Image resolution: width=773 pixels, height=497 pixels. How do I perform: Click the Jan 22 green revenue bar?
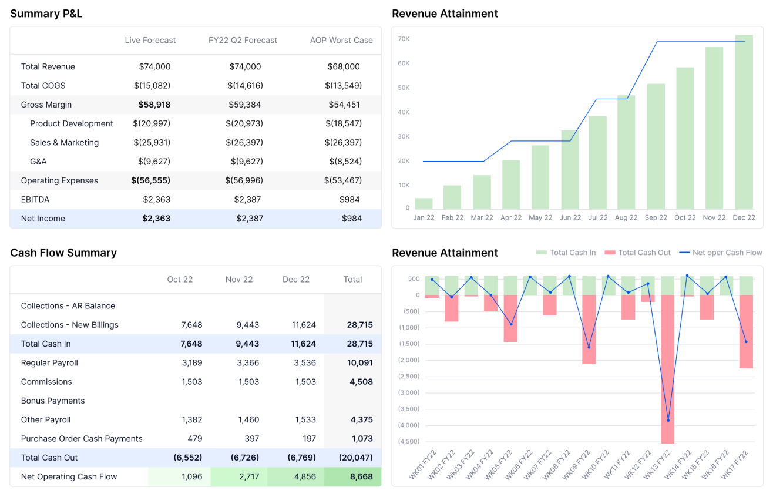[x=424, y=204]
